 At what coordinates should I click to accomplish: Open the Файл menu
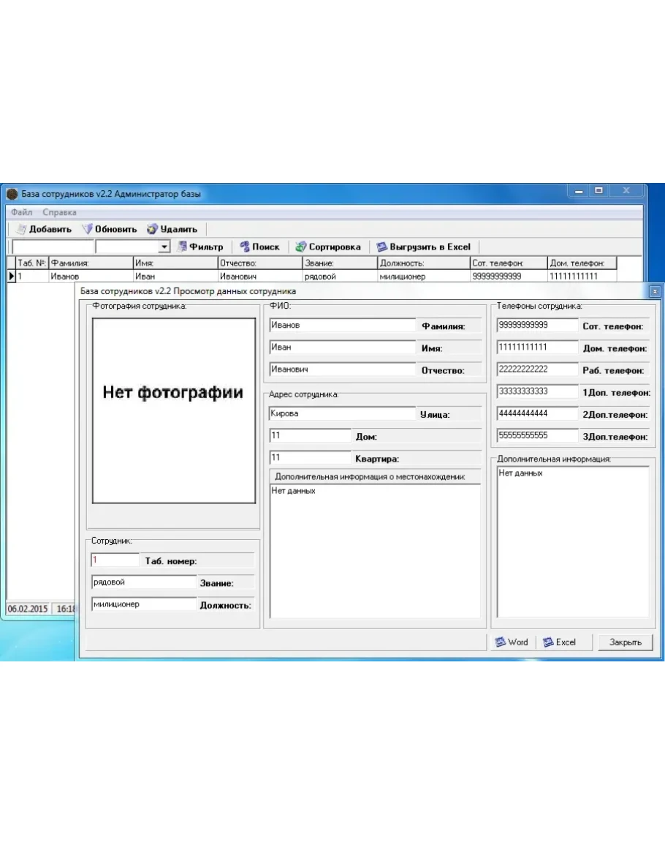21,212
